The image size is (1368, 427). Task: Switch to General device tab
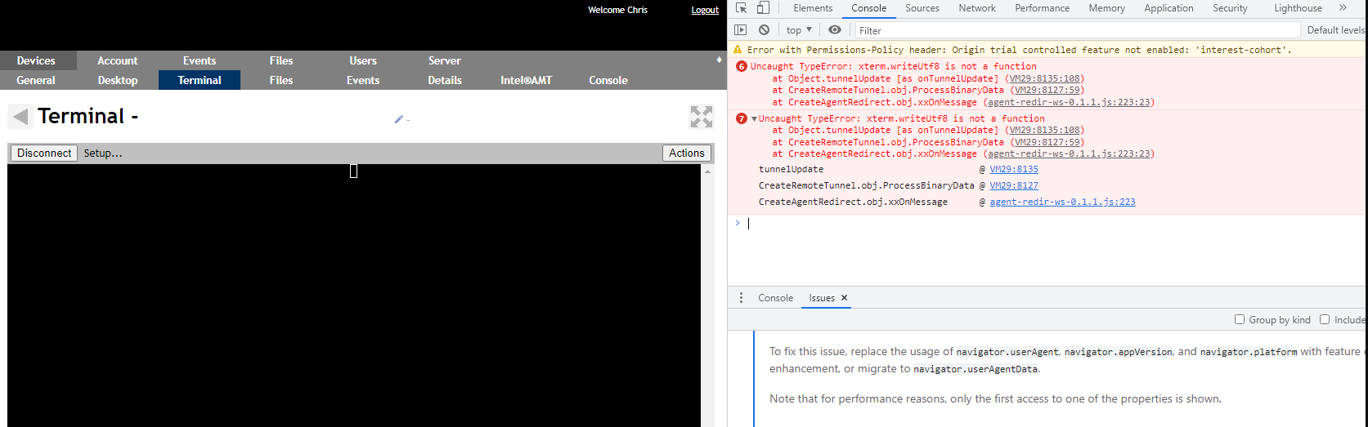(37, 80)
